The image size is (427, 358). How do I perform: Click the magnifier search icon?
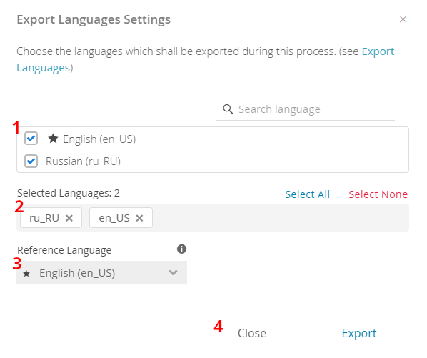click(228, 109)
